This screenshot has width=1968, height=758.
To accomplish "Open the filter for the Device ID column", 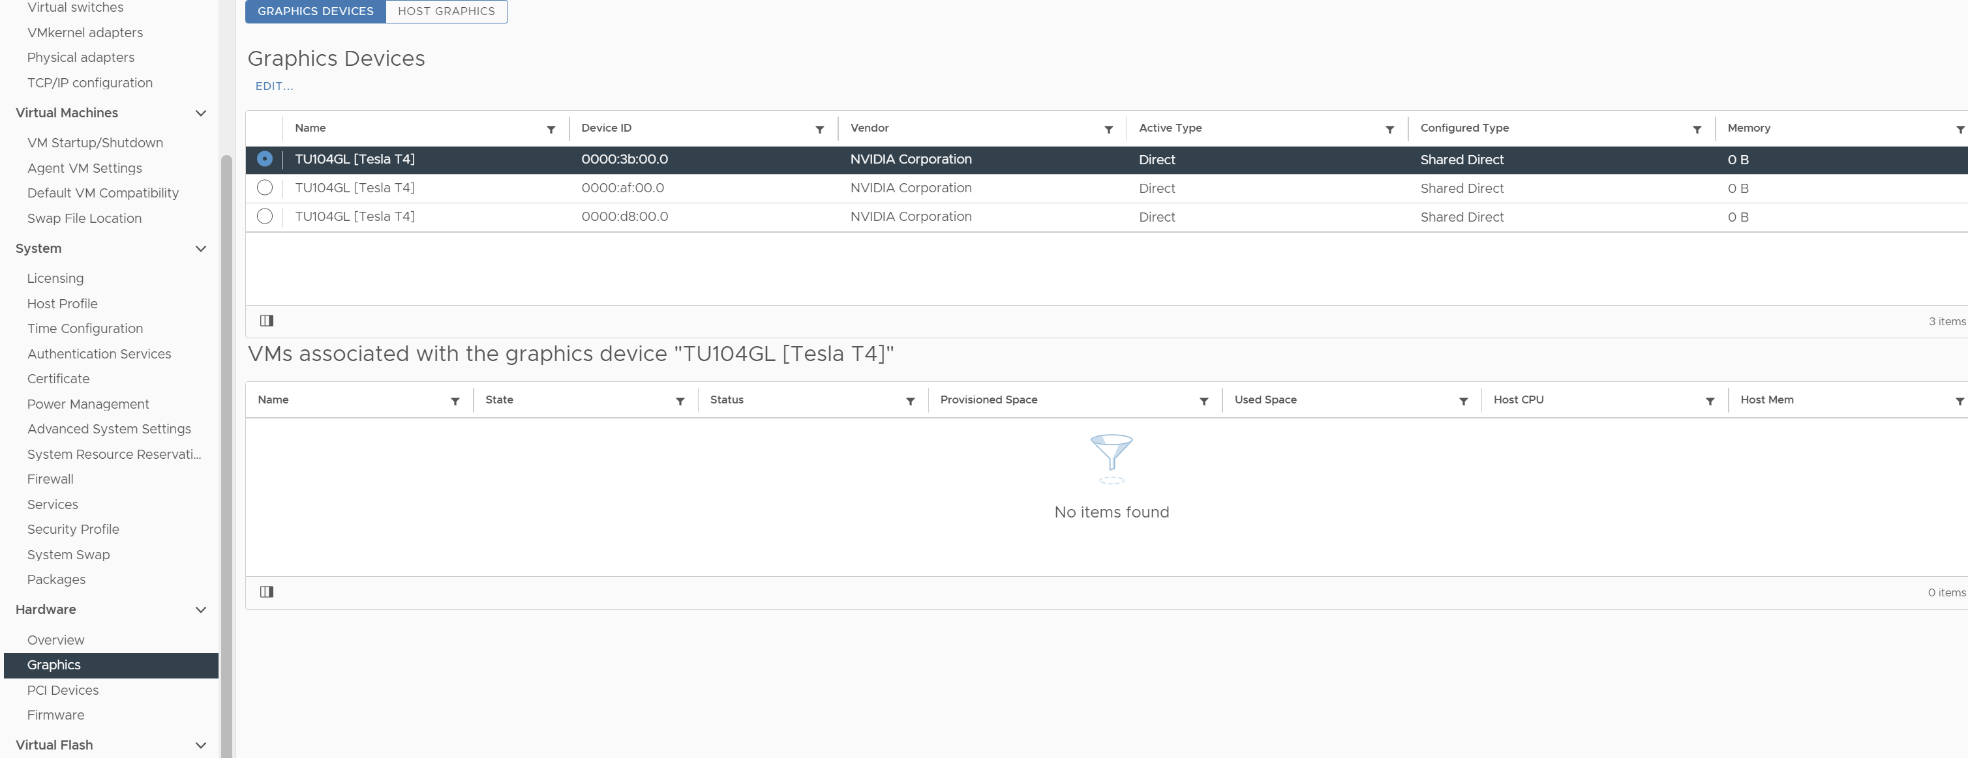I will coord(820,129).
